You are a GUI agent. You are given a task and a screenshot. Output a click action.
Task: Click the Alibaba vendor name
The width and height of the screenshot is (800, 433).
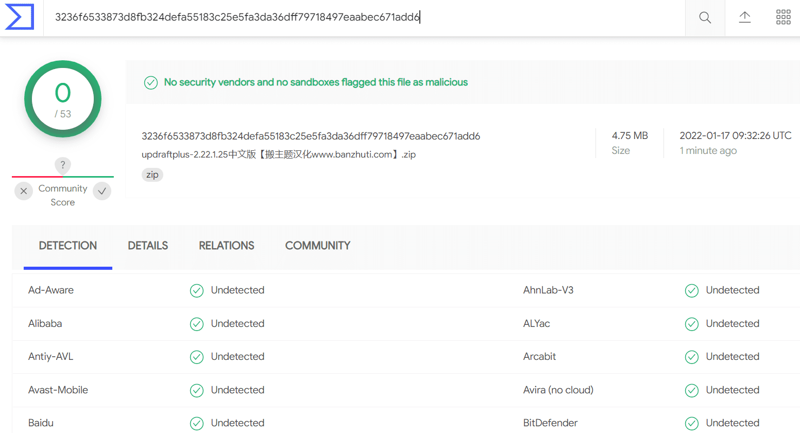[45, 324]
